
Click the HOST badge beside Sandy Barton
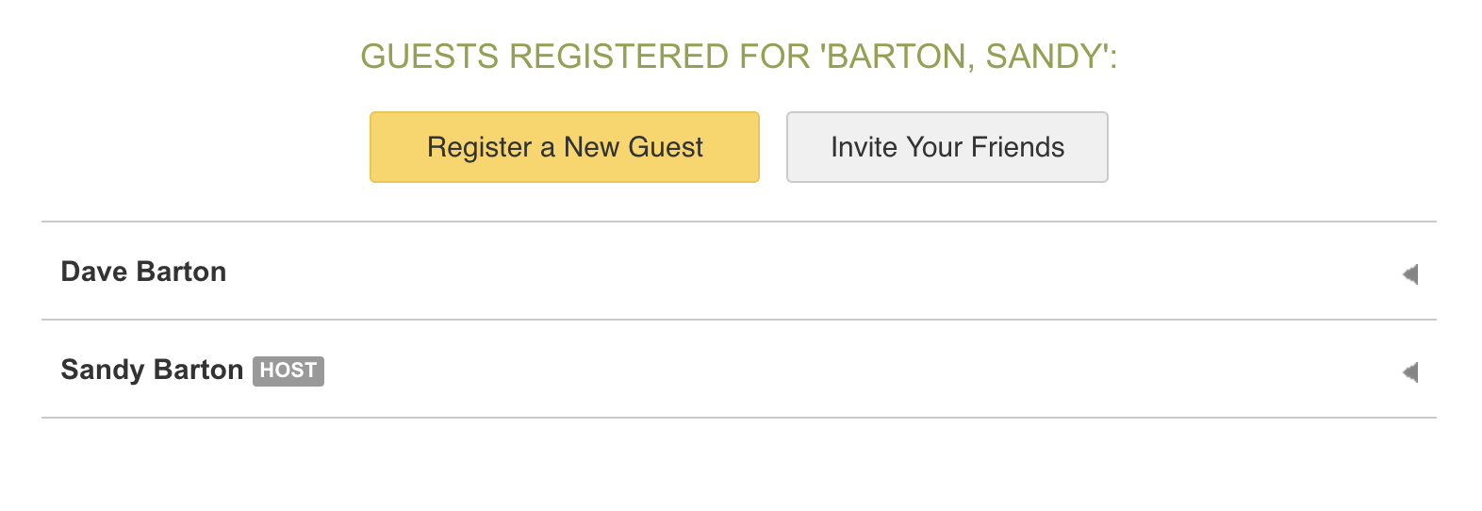point(288,371)
